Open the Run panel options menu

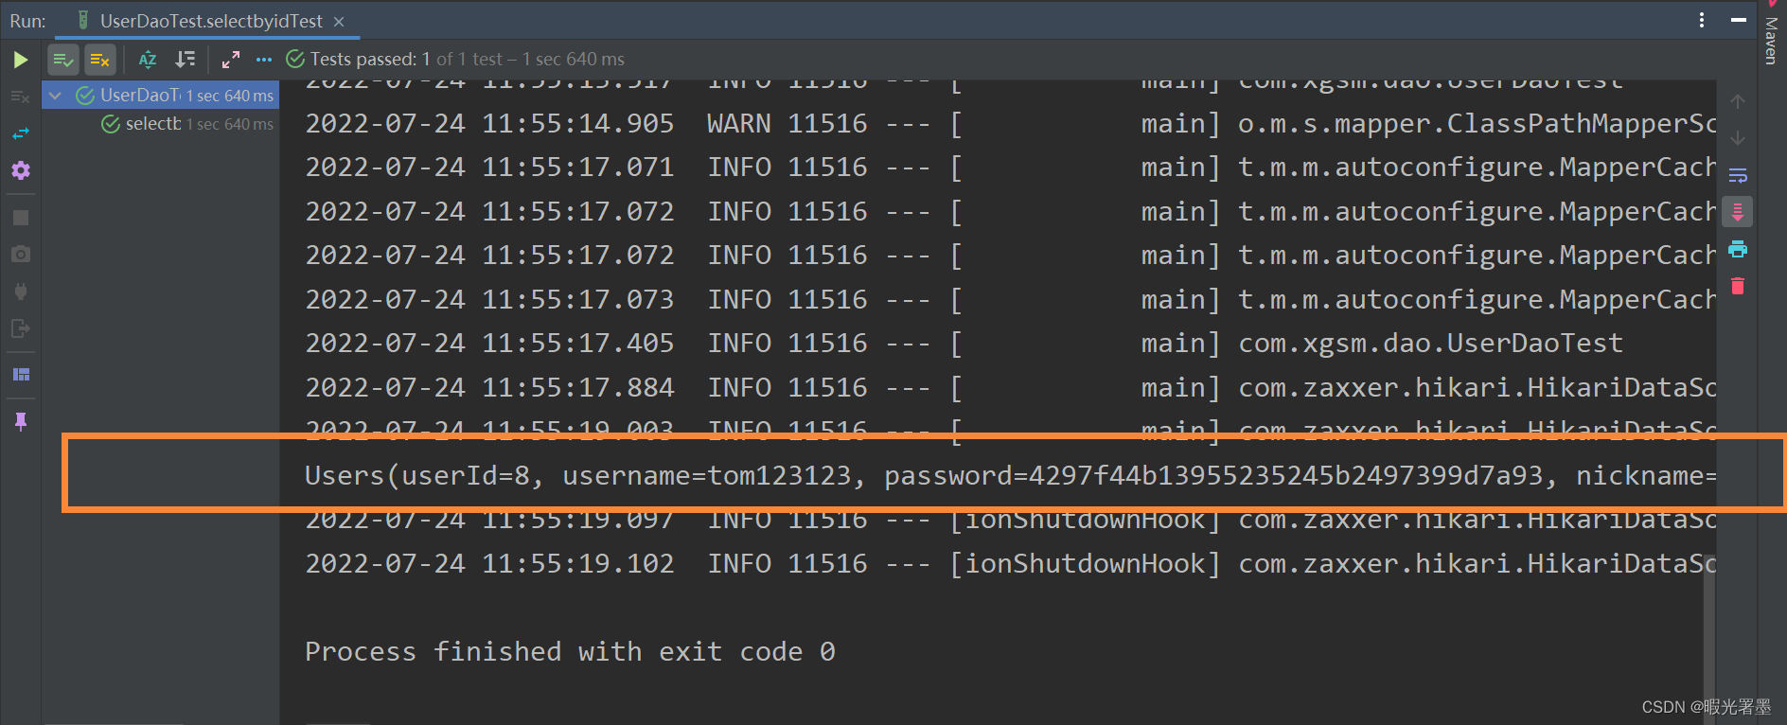(1702, 20)
